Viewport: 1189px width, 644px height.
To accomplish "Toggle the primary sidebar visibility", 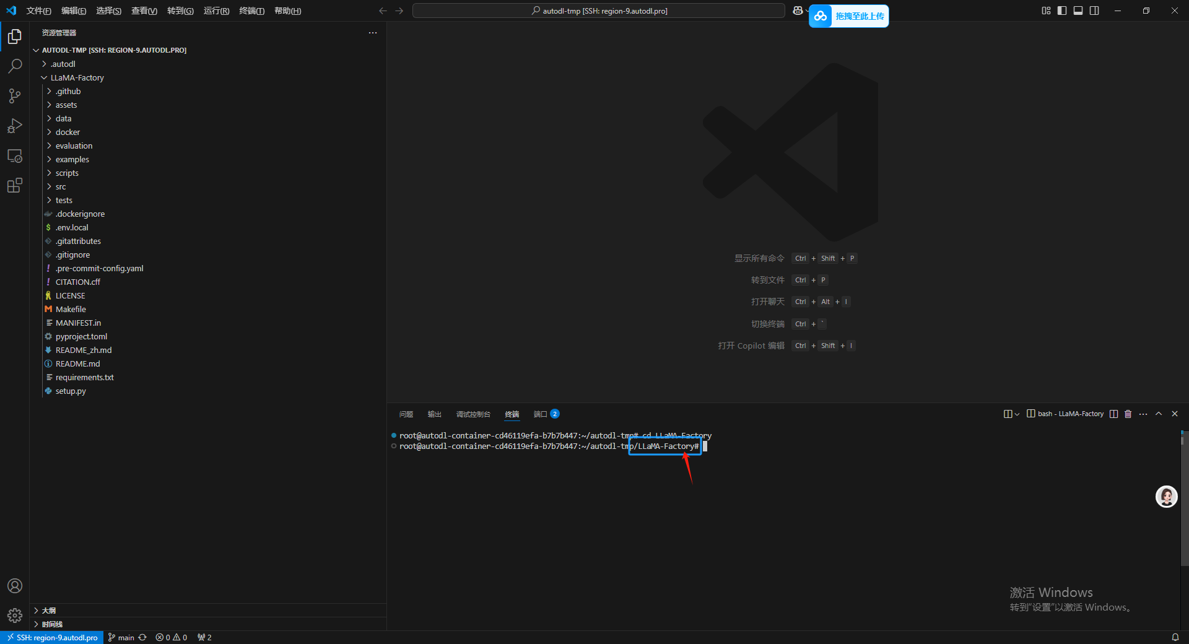I will click(x=1062, y=11).
